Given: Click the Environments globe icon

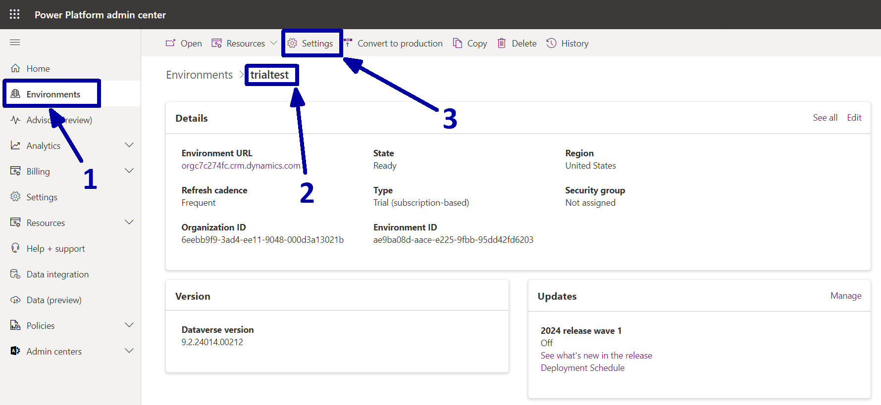Looking at the screenshot, I should [x=16, y=94].
